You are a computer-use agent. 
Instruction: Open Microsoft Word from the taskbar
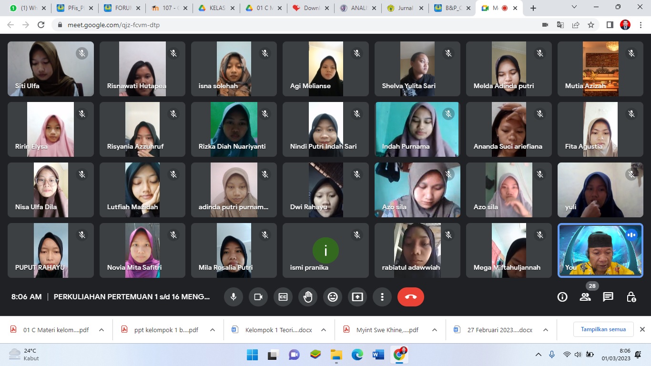click(x=378, y=355)
